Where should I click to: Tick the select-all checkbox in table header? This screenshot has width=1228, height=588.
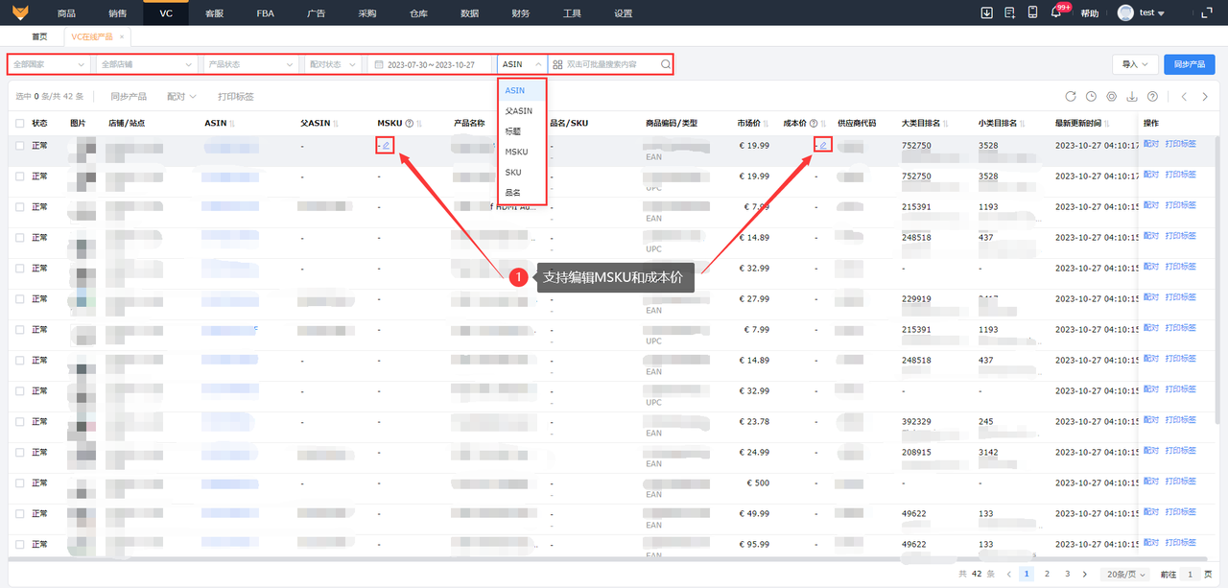[19, 124]
